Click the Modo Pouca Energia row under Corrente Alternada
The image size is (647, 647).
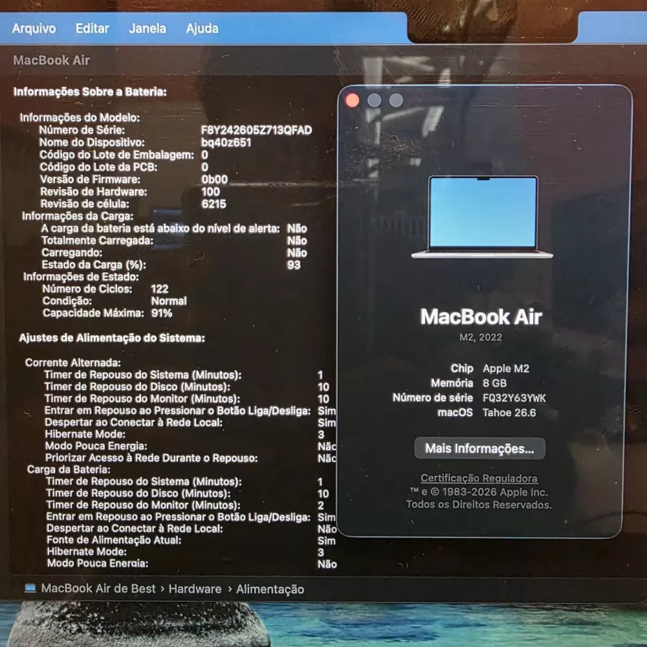pos(191,446)
